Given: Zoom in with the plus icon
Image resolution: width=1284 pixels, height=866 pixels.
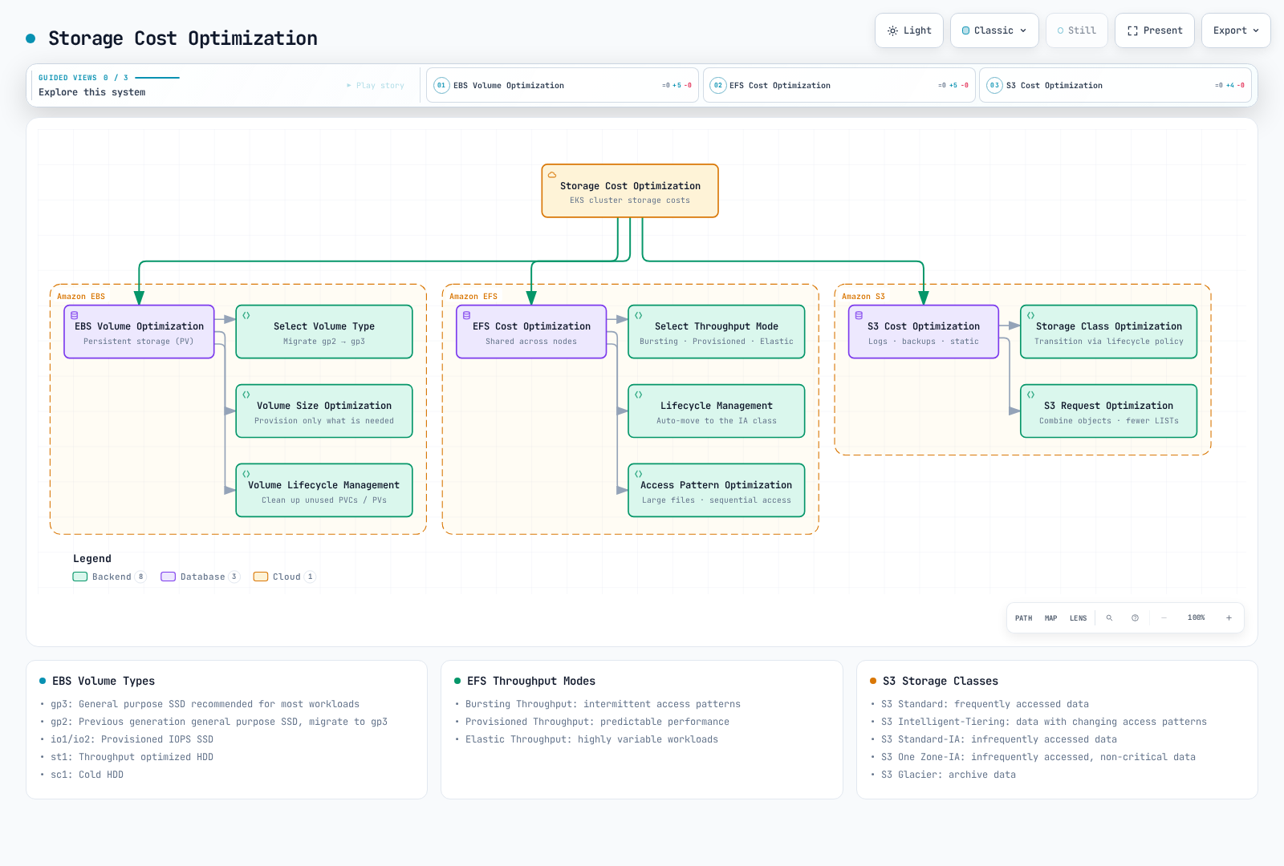Looking at the screenshot, I should tap(1229, 618).
